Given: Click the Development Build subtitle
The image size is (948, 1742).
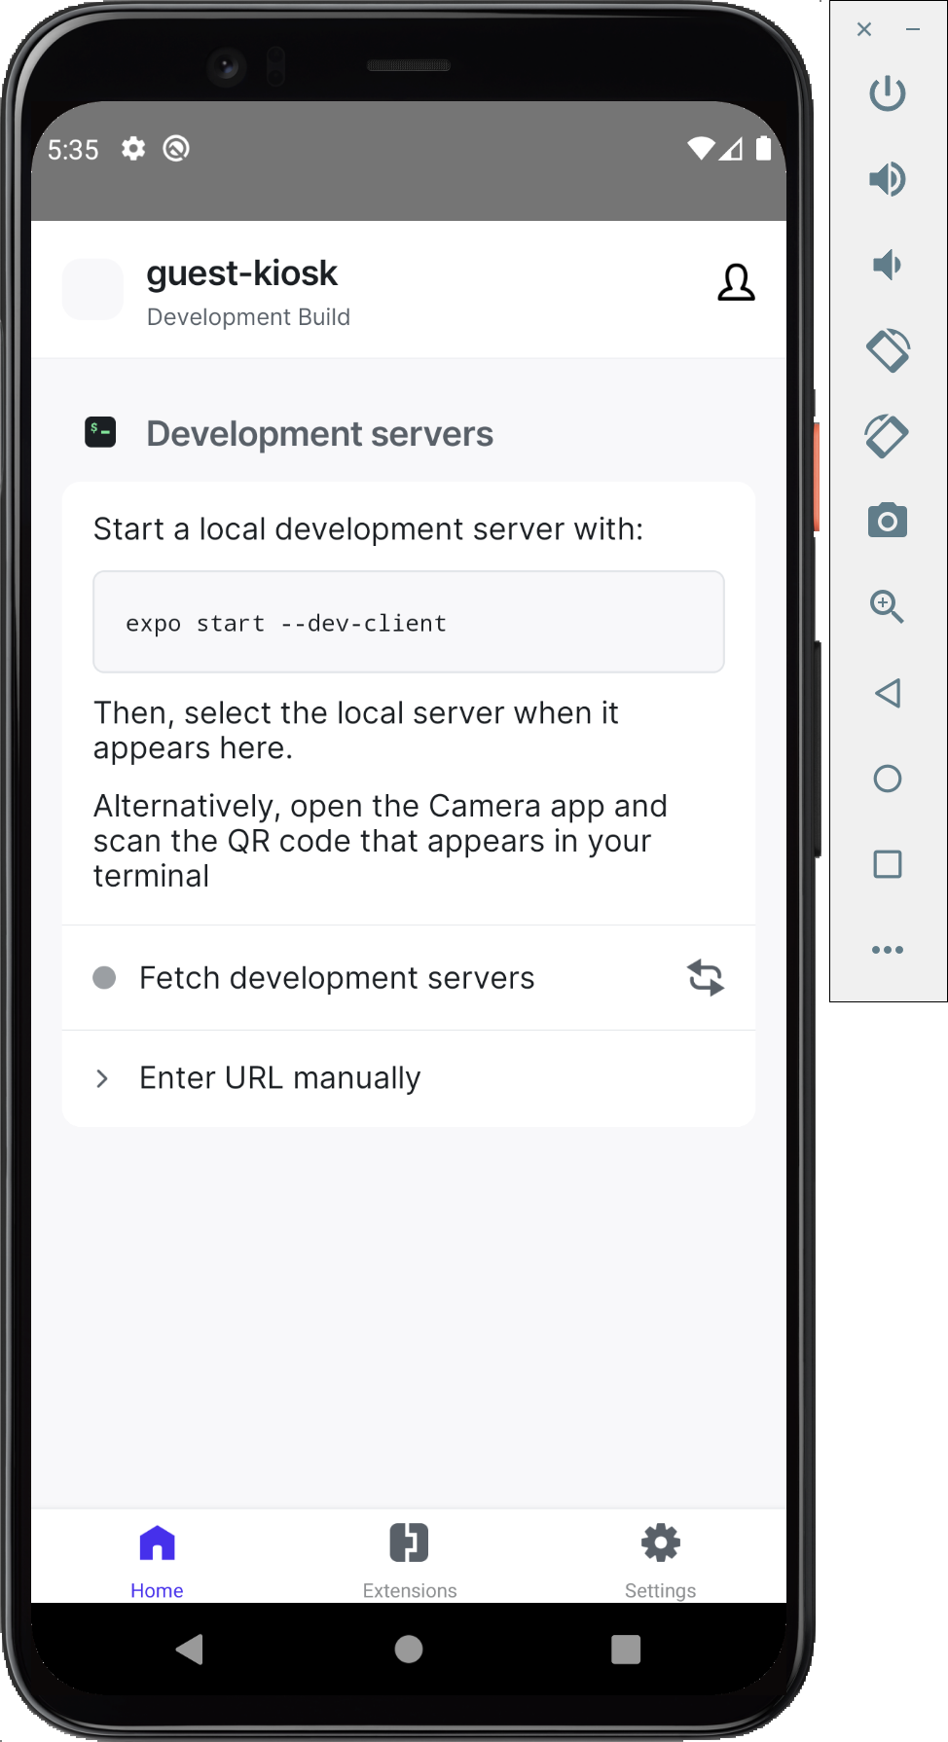Looking at the screenshot, I should [248, 317].
